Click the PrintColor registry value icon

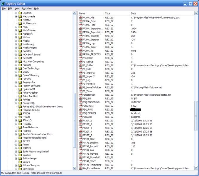[81, 58]
